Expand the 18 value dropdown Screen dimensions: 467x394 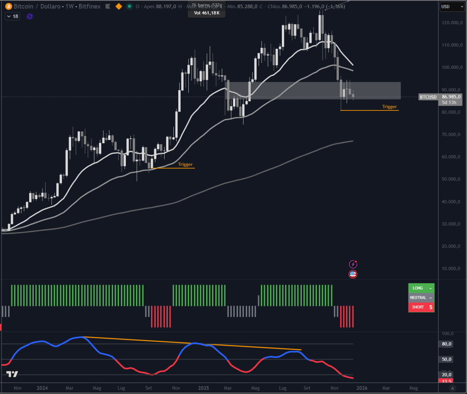12,16
